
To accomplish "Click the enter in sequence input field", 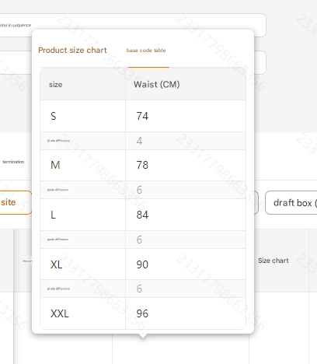I will point(133,25).
